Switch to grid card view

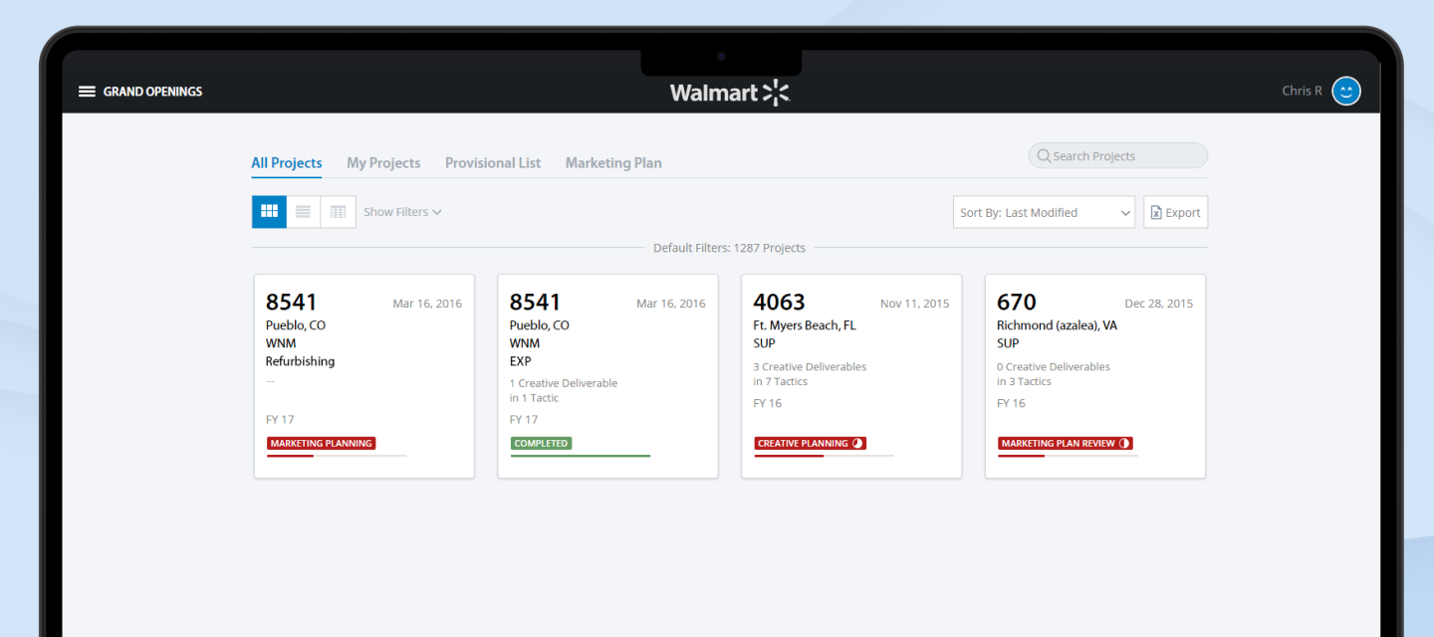click(x=269, y=212)
